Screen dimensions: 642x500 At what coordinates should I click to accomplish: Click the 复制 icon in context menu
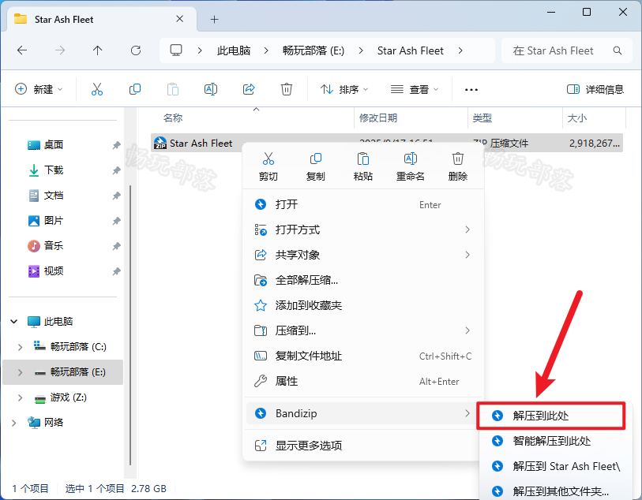click(x=316, y=159)
